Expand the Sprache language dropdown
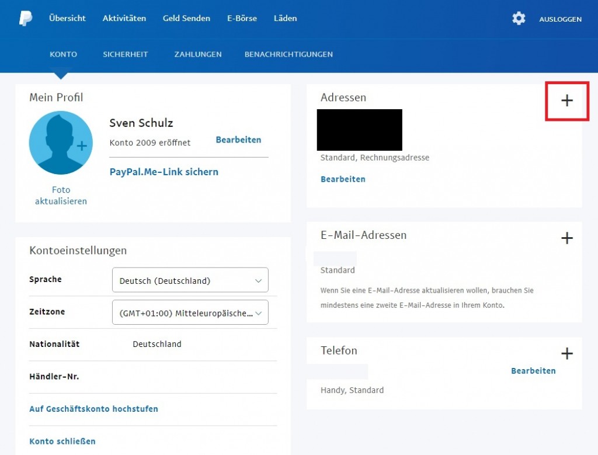Viewport: 598px width, 455px height. [190, 280]
